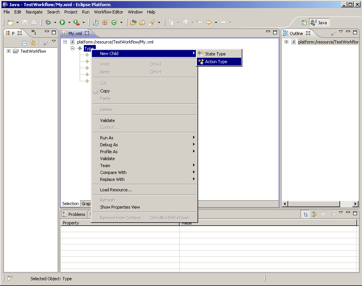Click the Open Type toolbar icon
Image resolution: width=362 pixels, height=286 pixels.
click(133, 23)
